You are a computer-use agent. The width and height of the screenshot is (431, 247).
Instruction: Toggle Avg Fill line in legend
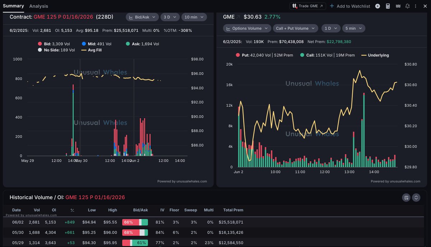coord(92,50)
